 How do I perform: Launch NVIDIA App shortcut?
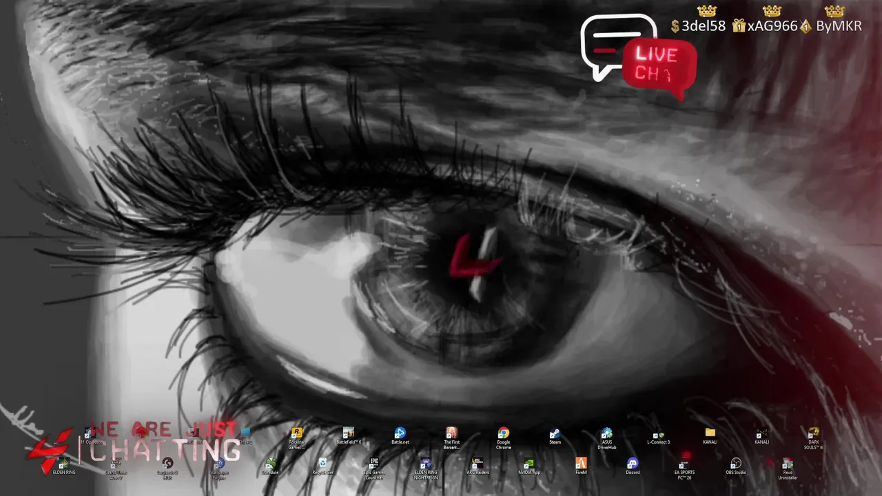click(529, 466)
